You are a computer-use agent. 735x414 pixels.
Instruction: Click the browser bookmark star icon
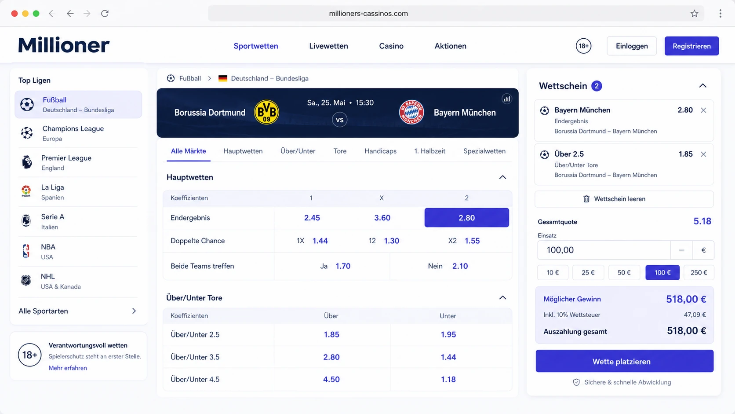click(694, 14)
